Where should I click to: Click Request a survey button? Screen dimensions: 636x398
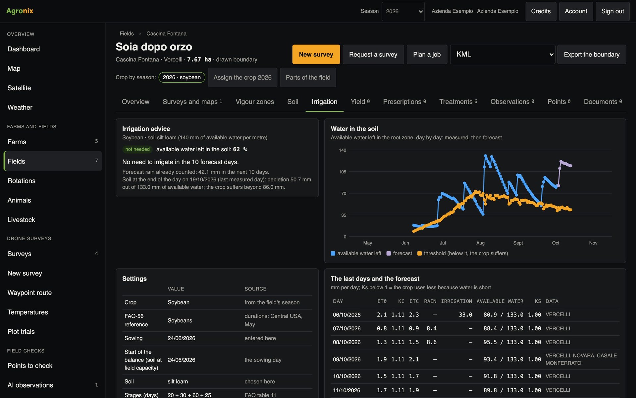(x=373, y=54)
